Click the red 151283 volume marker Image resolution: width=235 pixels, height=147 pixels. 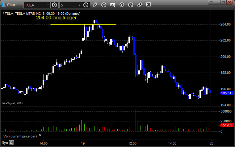point(226,125)
